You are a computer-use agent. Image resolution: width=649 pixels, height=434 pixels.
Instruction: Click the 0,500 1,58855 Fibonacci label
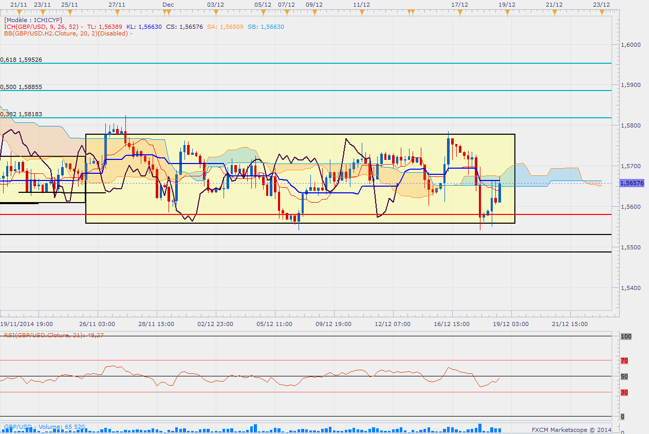pos(21,87)
